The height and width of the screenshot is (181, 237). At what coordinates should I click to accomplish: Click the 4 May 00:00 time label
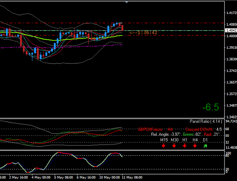pyautogui.click(x=41, y=177)
